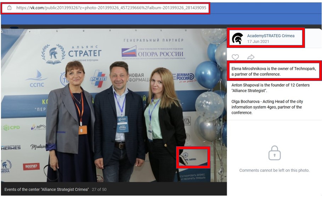This screenshot has width=322, height=197.
Task: Click the caption line about Olga Bocharova
Action: point(267,107)
